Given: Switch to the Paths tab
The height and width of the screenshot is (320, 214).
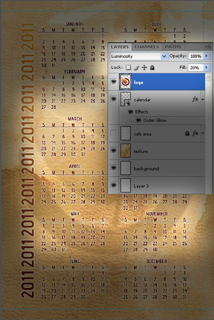Looking at the screenshot, I should 173,47.
